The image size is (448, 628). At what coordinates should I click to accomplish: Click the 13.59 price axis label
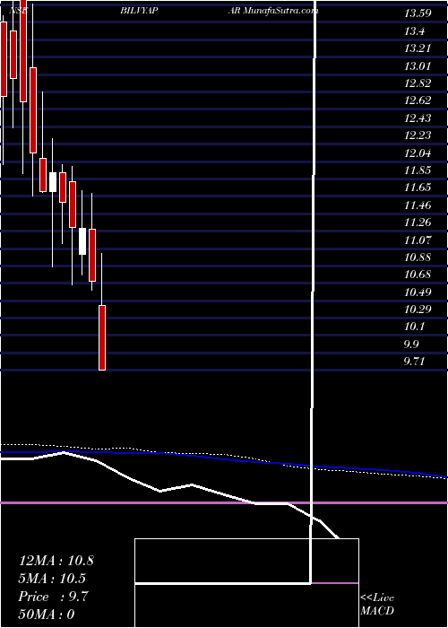click(x=418, y=13)
